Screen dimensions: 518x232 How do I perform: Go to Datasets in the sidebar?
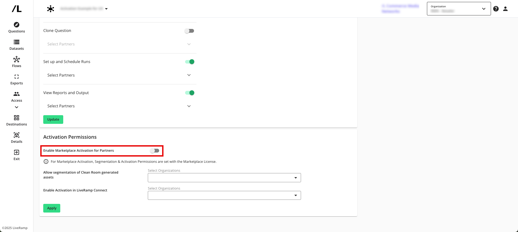[x=16, y=42]
